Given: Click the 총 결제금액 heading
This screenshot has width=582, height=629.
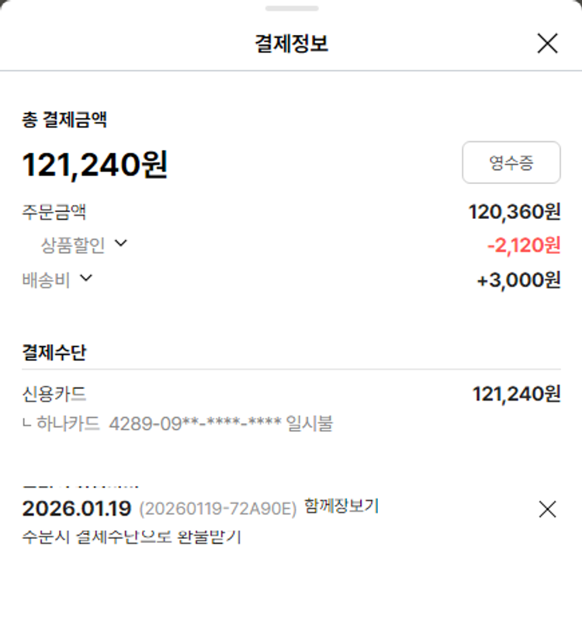Looking at the screenshot, I should point(64,120).
